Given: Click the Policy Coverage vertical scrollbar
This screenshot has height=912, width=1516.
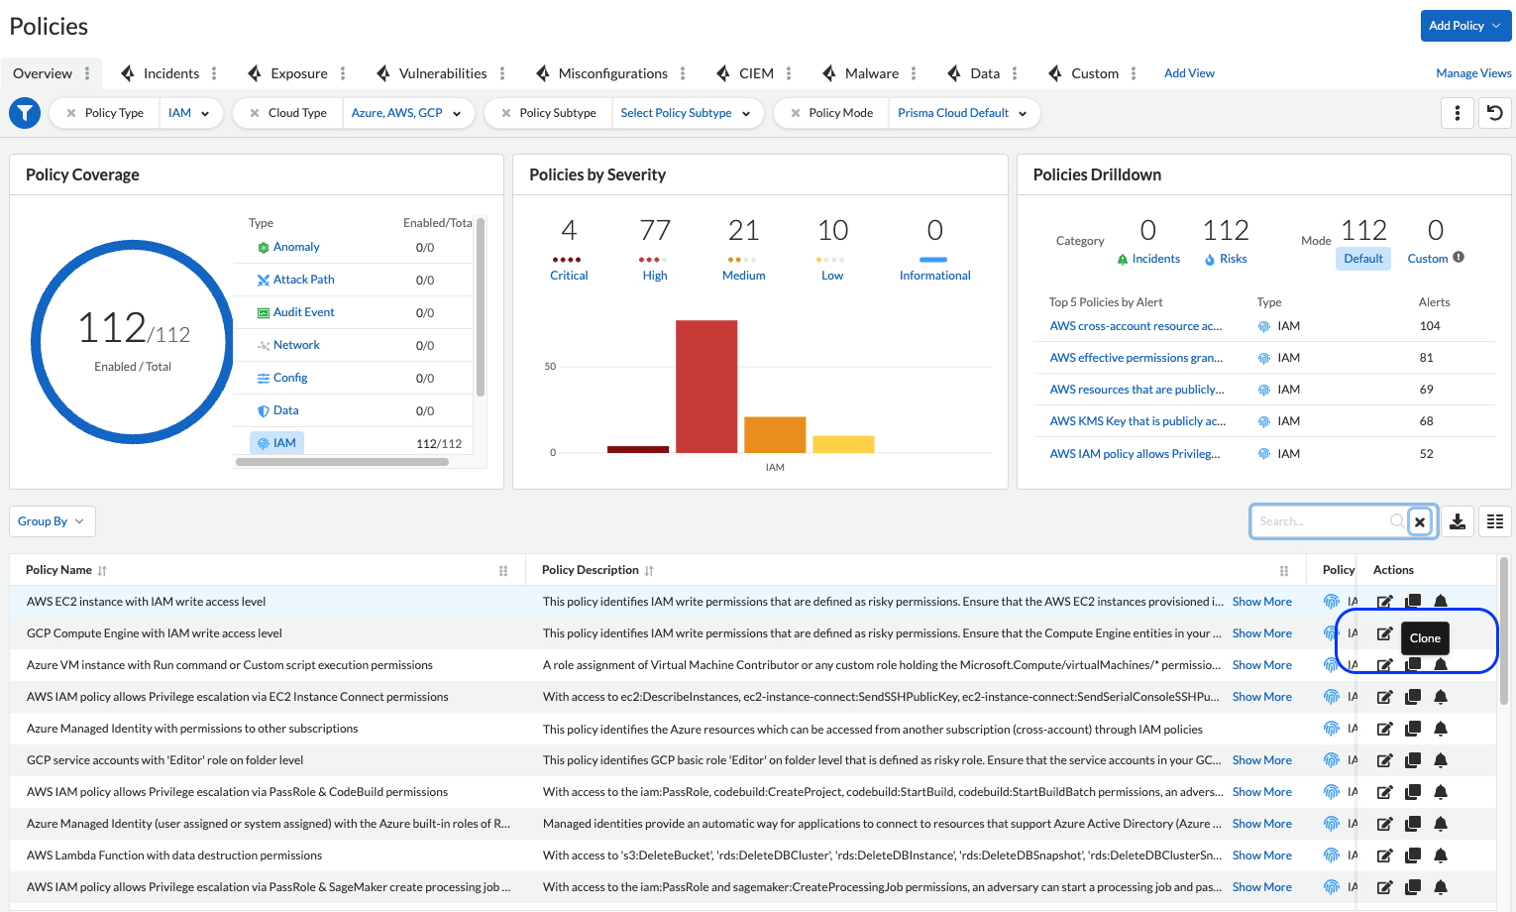Looking at the screenshot, I should click(x=481, y=307).
